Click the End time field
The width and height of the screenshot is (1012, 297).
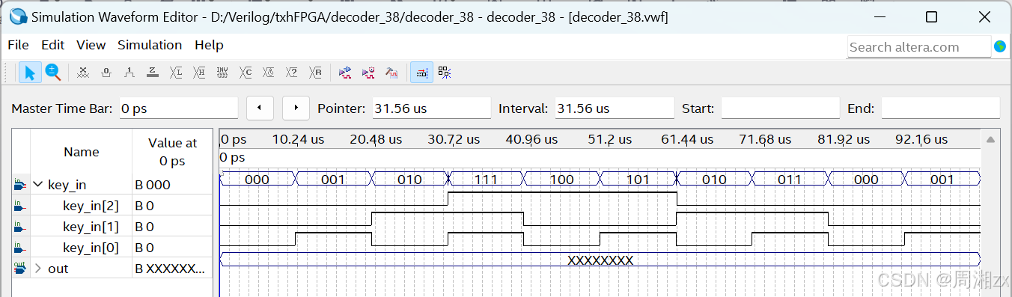point(940,108)
